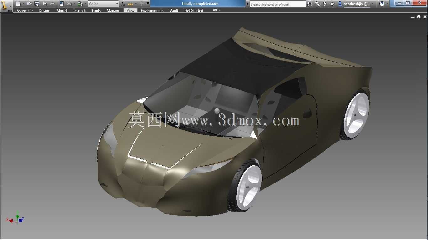
Task: Click the material browser icon
Action: pos(80,4)
